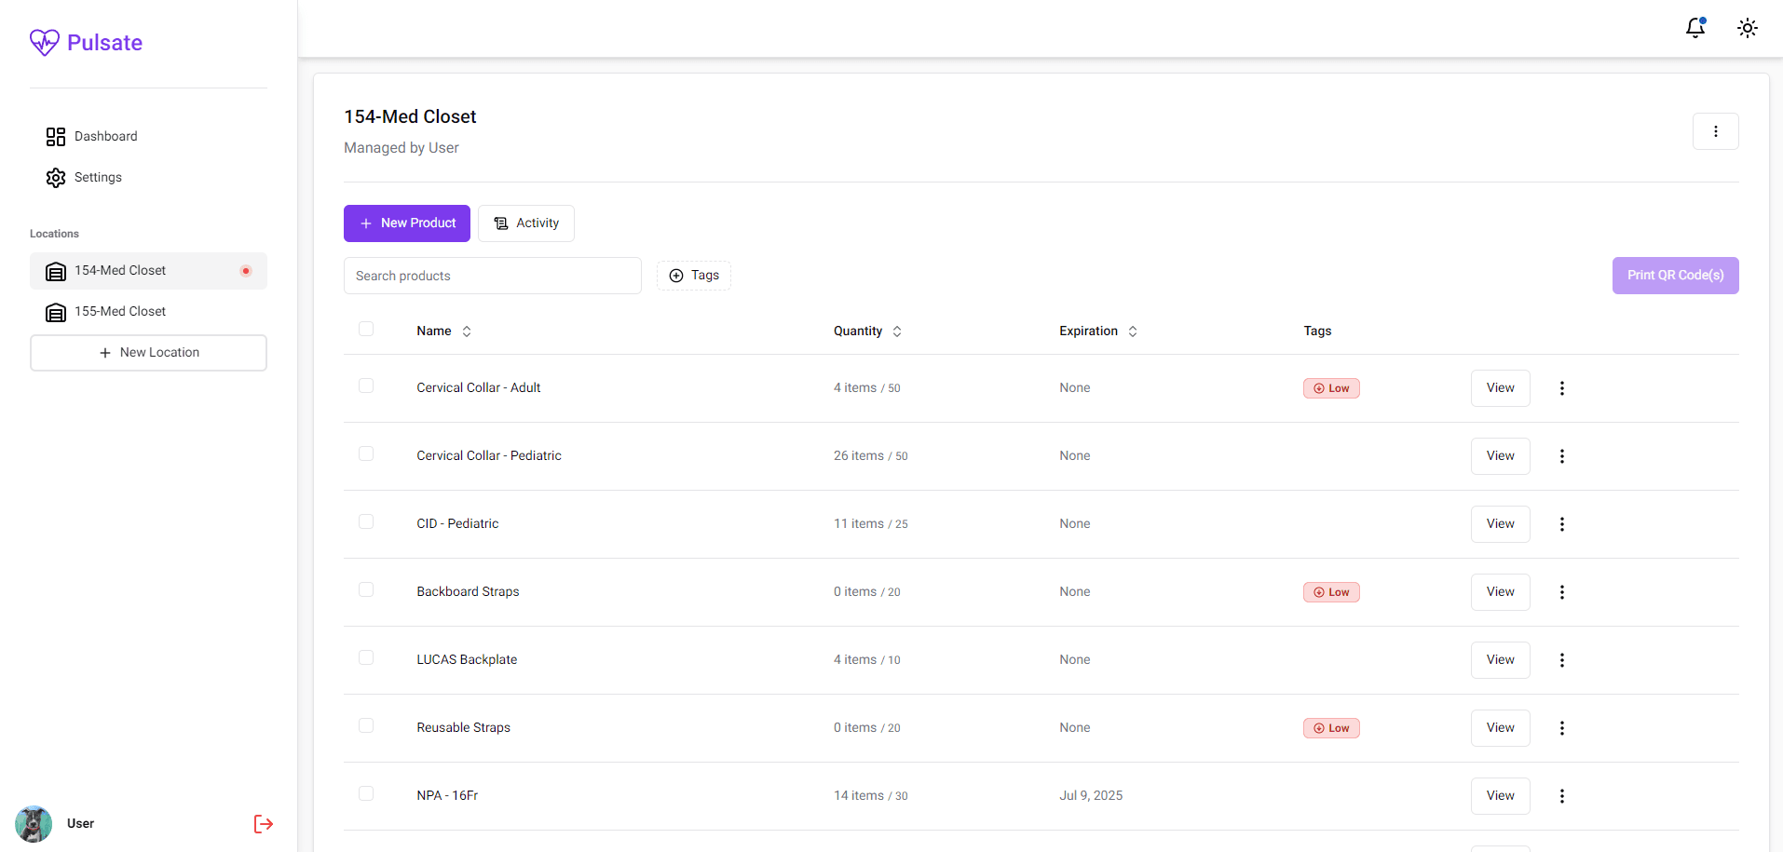1783x852 pixels.
Task: Click the New Product button
Action: (x=407, y=223)
